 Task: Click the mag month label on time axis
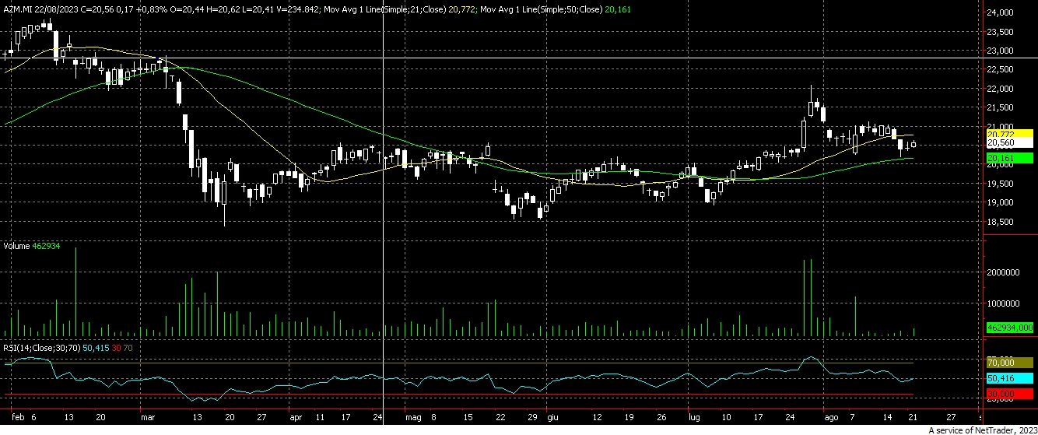[x=414, y=417]
